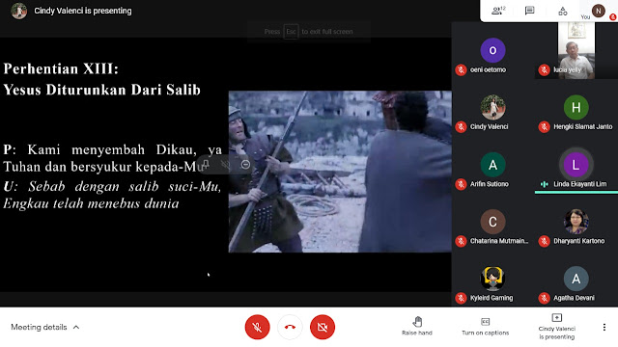618x347 pixels.
Task: Toggle microphone mute button
Action: coord(257,327)
